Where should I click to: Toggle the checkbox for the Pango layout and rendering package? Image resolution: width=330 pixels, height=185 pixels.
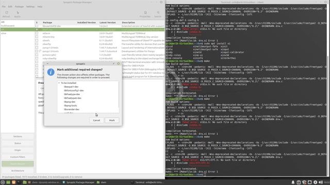coord(37,48)
